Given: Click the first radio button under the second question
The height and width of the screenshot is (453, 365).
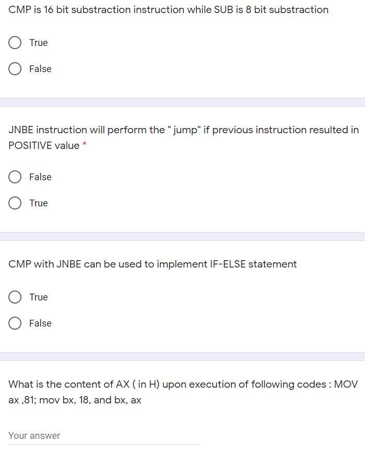Looking at the screenshot, I should (x=15, y=177).
